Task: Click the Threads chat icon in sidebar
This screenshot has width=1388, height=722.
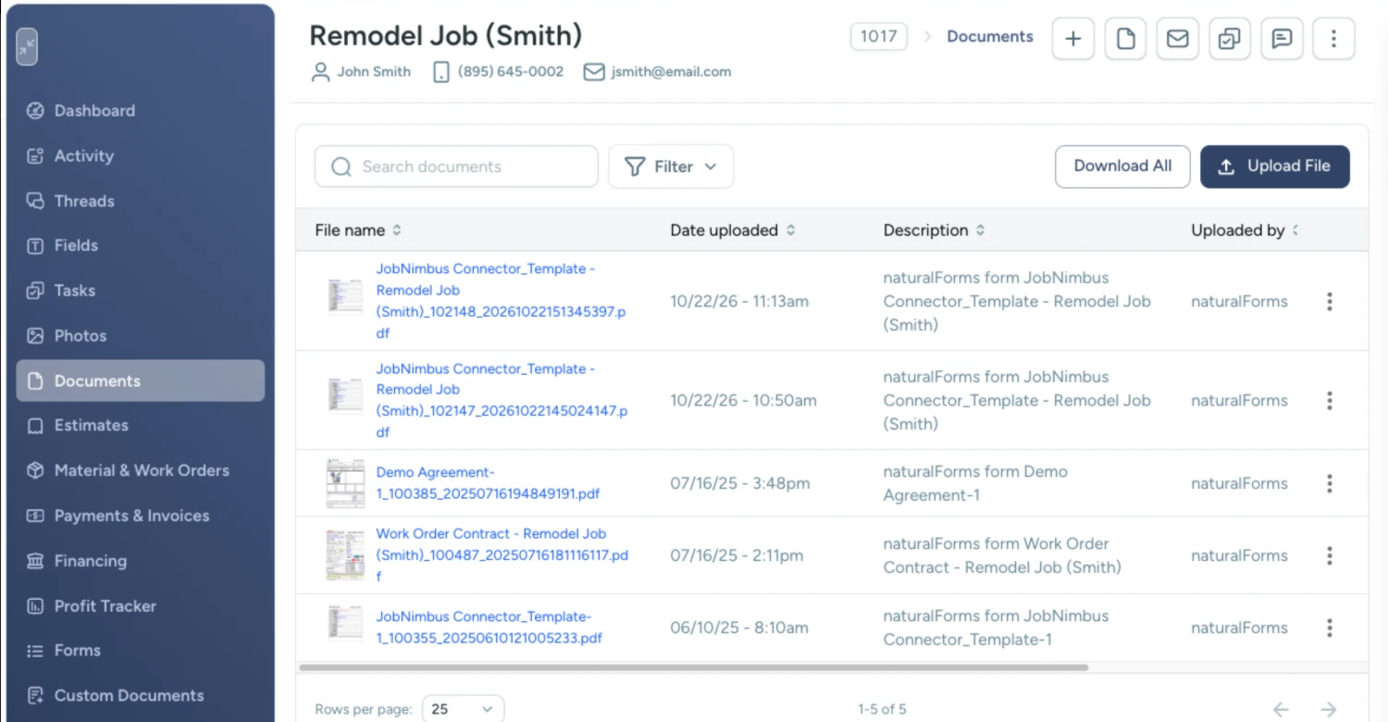Action: 35,201
